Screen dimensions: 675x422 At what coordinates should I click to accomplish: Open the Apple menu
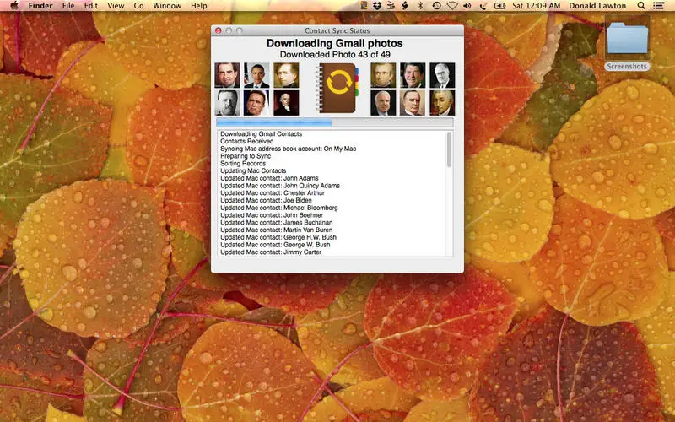click(14, 6)
